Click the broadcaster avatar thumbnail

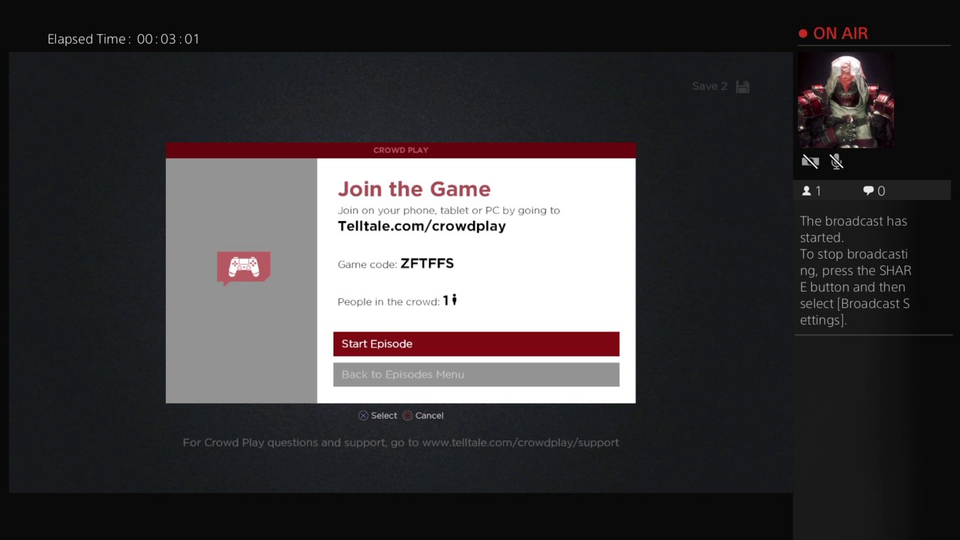click(845, 100)
